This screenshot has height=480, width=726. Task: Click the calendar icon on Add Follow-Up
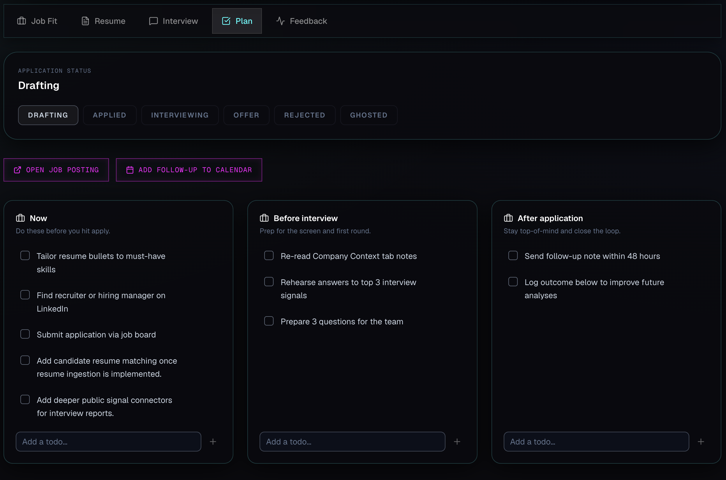click(130, 170)
